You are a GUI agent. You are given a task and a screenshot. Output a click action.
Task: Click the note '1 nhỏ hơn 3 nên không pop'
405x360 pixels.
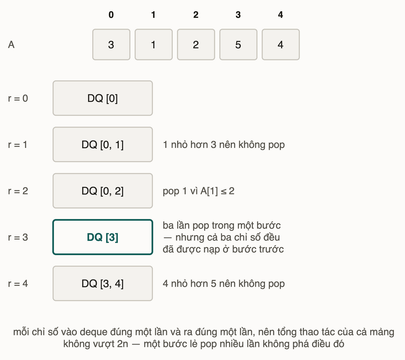[x=224, y=145]
